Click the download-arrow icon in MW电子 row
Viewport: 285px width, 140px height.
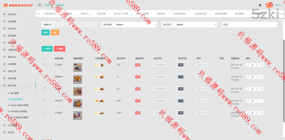click(x=257, y=101)
